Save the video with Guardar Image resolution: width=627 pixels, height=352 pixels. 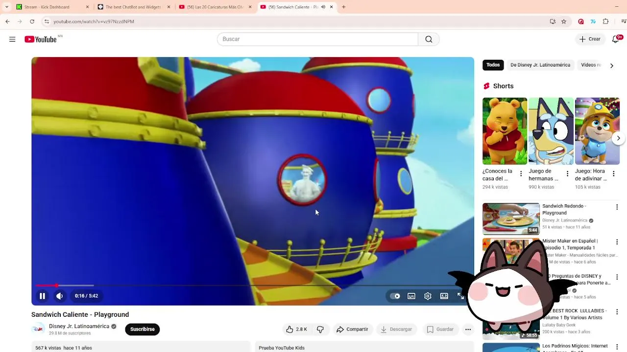tap(440, 330)
